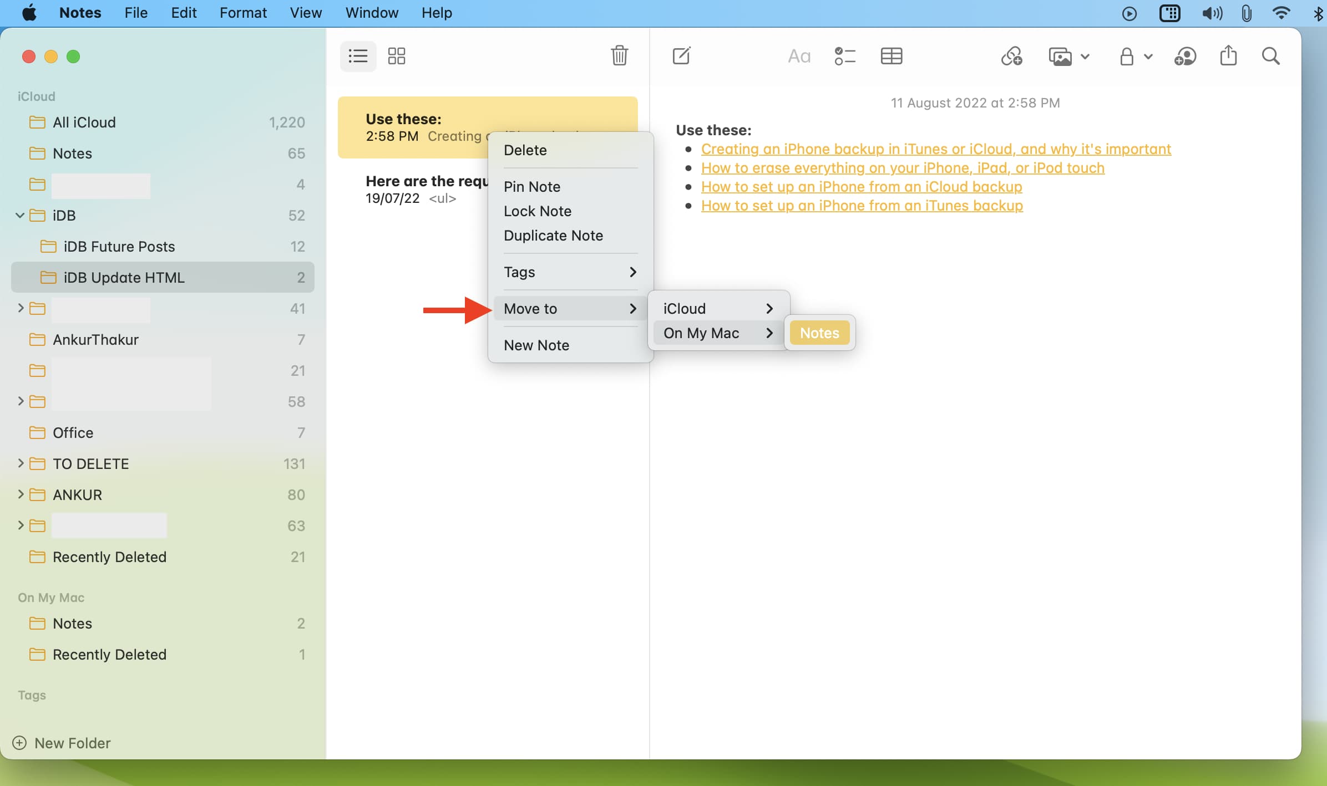Move note to highlighted Notes folder
Viewport: 1327px width, 786px height.
[x=819, y=333]
